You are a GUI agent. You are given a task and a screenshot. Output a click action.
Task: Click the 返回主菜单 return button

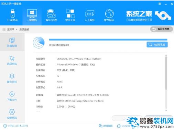162,29
